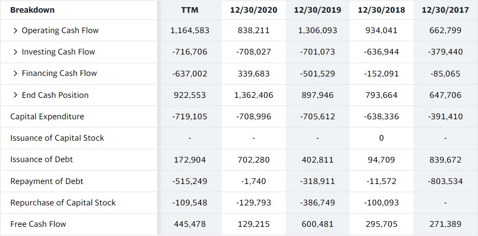This screenshot has width=478, height=236.
Task: Select the 12/30/2020 column header
Action: (254, 10)
